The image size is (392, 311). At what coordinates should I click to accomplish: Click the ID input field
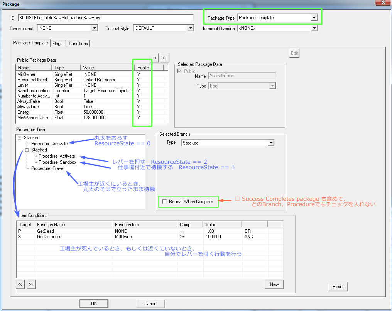106,18
